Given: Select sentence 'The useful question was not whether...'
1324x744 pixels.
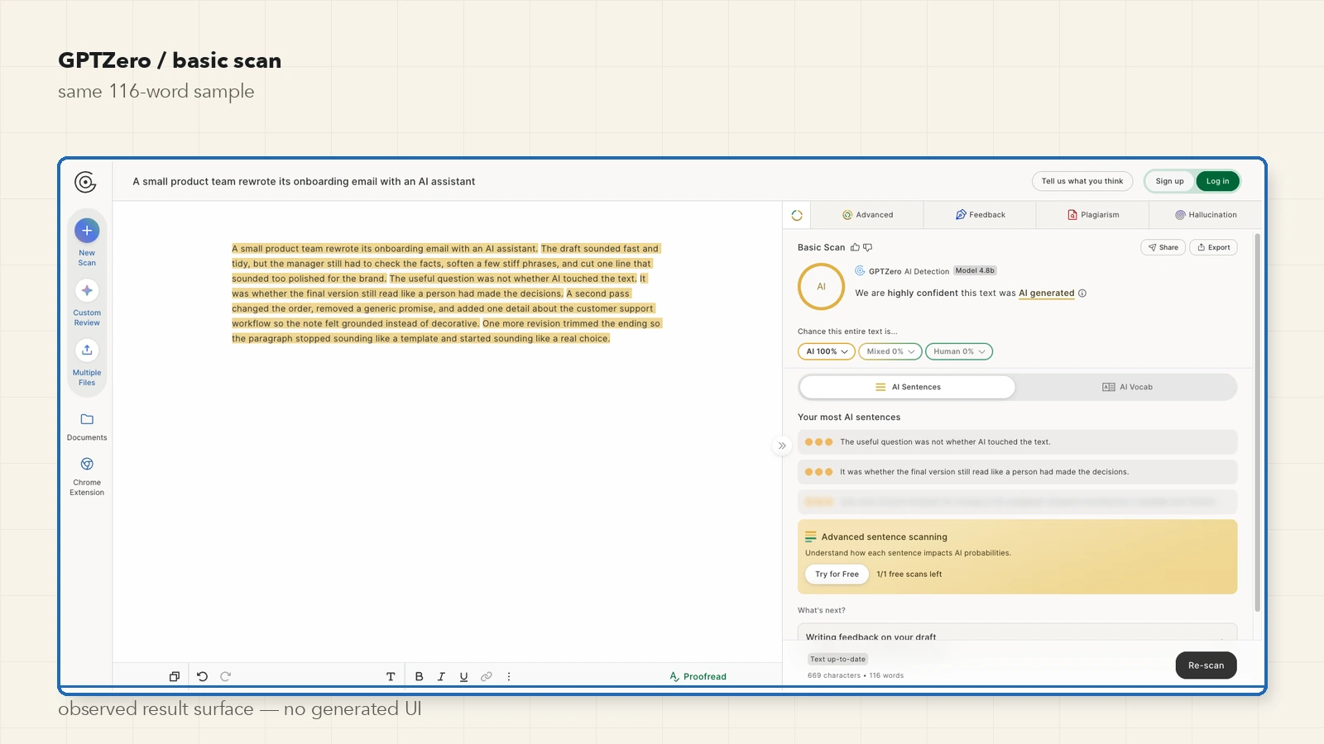Looking at the screenshot, I should [x=1017, y=442].
